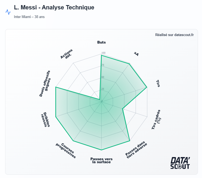Click the DATA'SCOUT logo

point(180,163)
